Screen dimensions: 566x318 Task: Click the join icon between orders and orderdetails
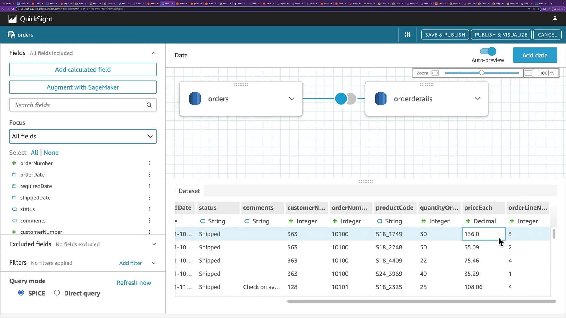click(345, 99)
